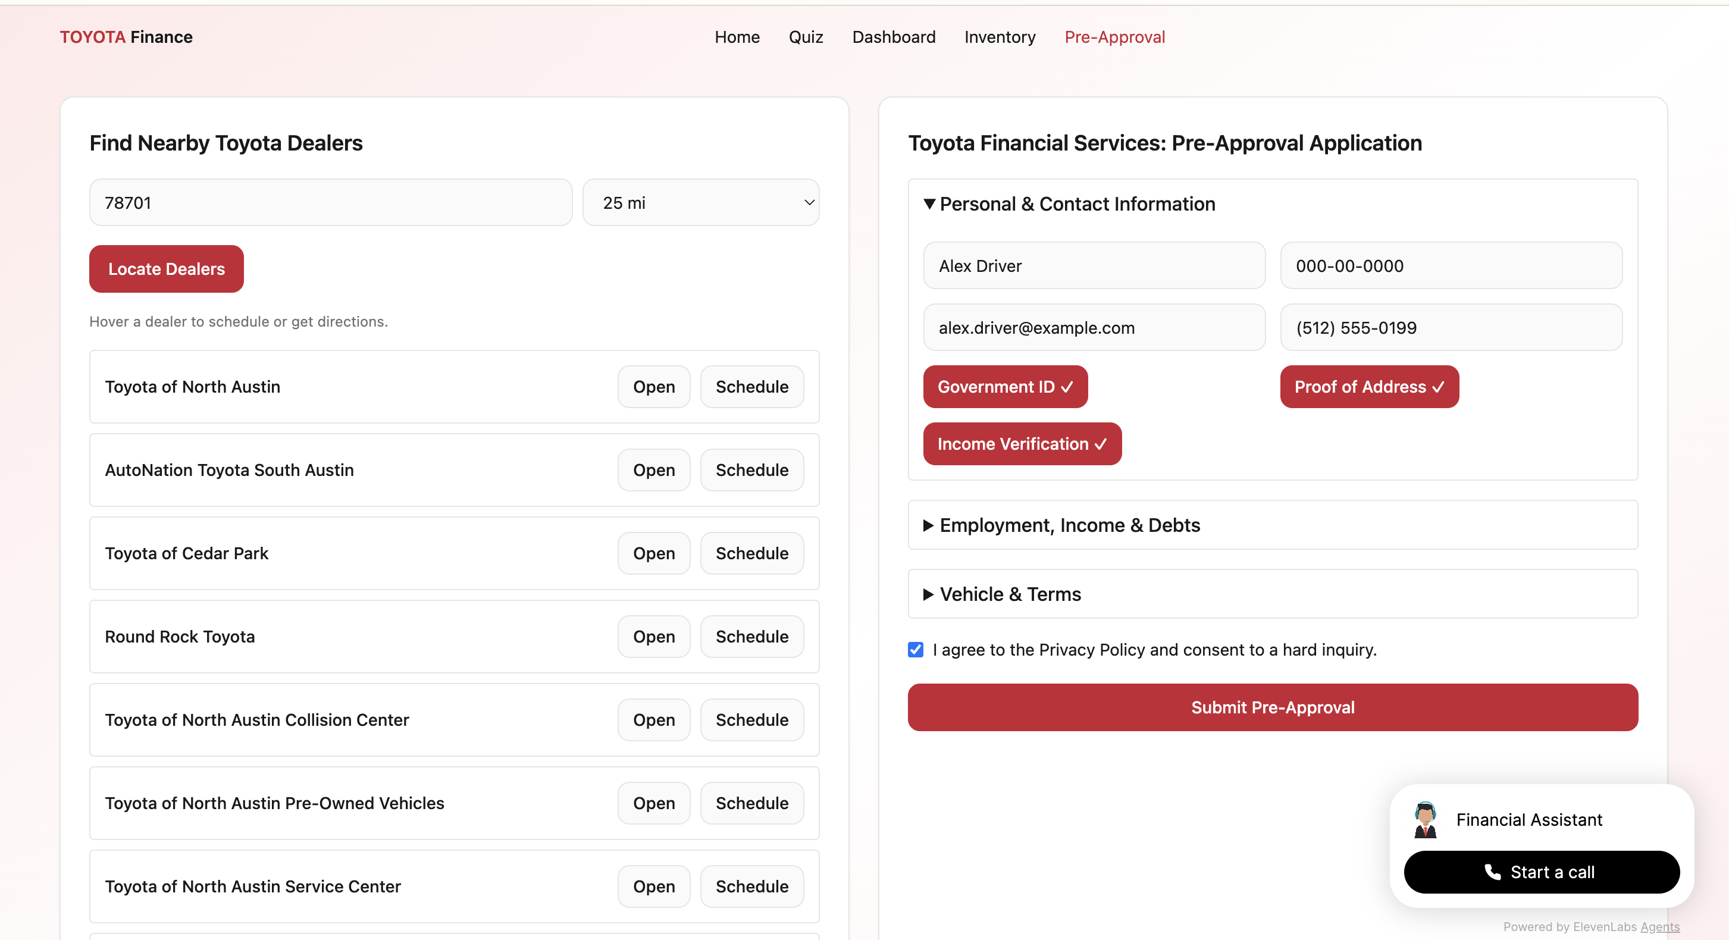This screenshot has width=1729, height=940.
Task: Toggle the Proof of Address button
Action: coord(1368,387)
